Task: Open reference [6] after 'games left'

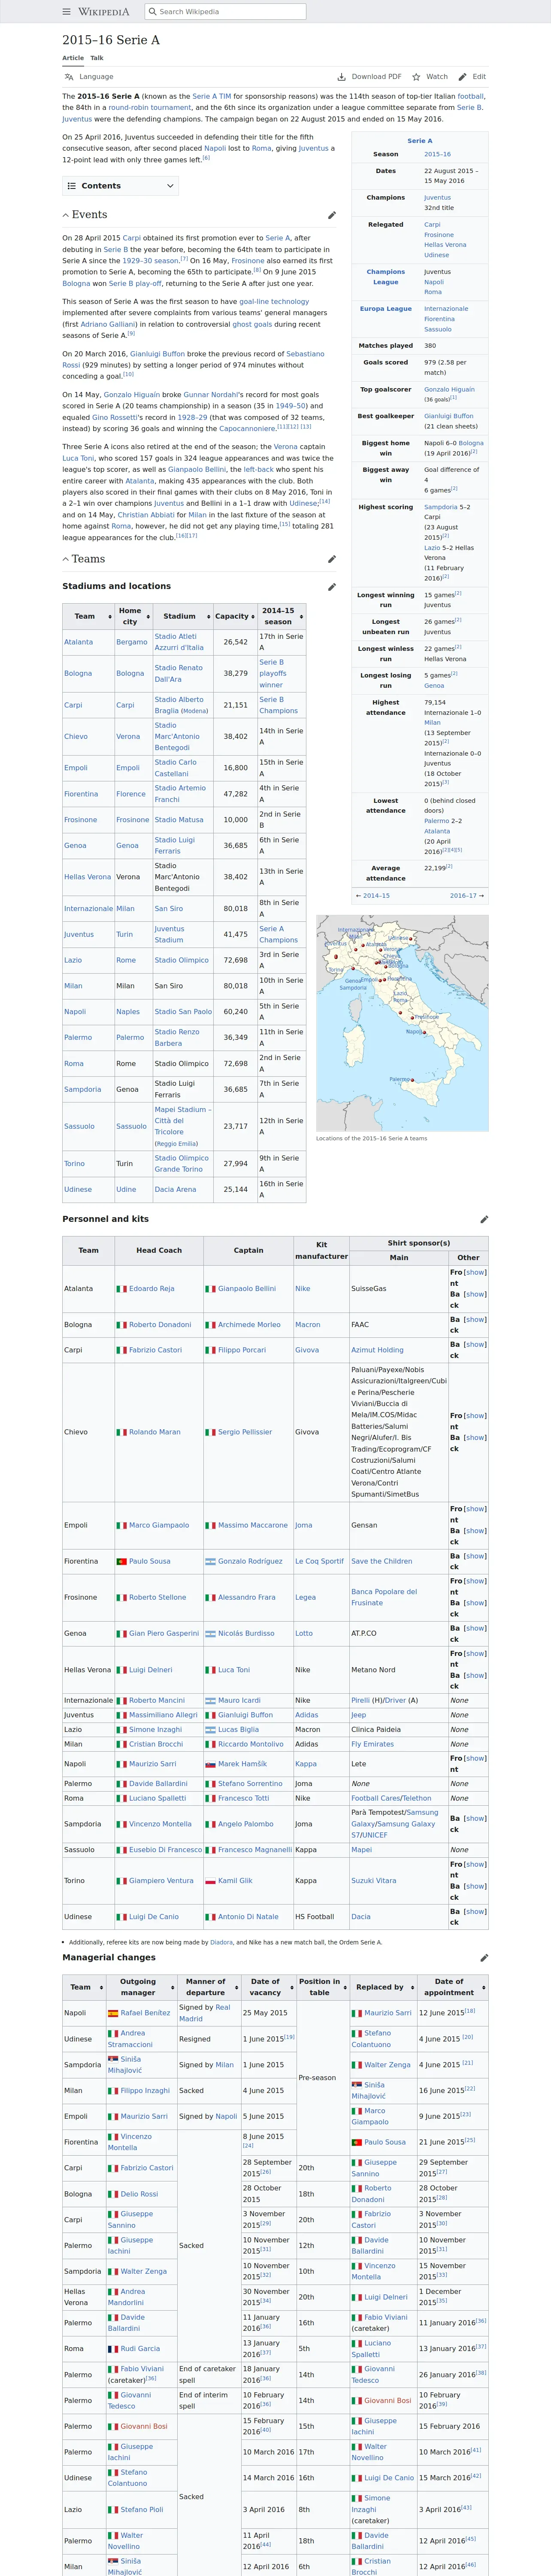Action: click(206, 157)
